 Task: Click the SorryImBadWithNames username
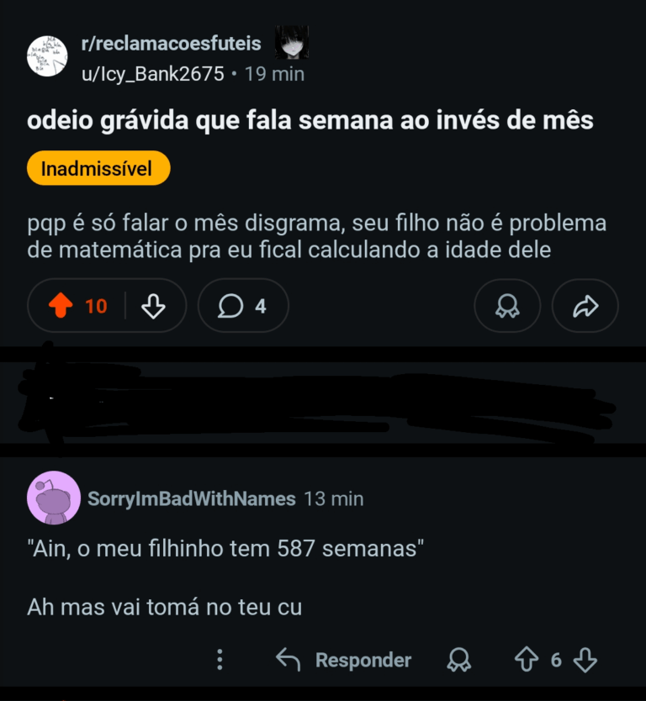coord(192,498)
